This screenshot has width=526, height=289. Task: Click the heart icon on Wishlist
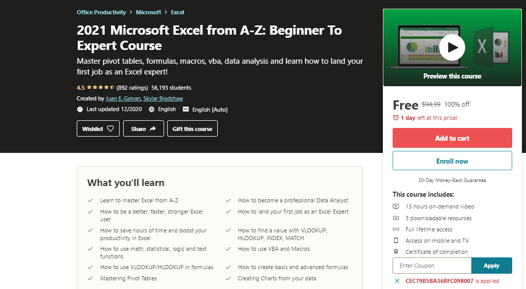click(111, 129)
